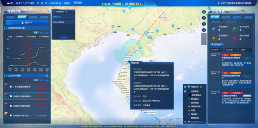Expand the legend panel's bottom chevron
The height and width of the screenshot is (128, 258).
click(x=195, y=123)
